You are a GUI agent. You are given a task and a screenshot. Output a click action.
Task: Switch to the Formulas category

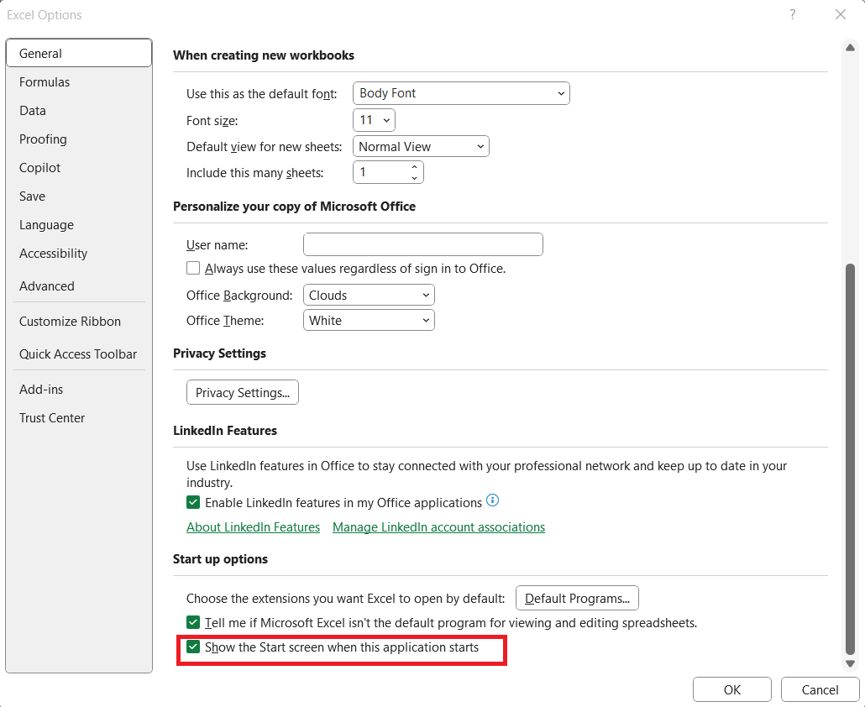(79, 82)
